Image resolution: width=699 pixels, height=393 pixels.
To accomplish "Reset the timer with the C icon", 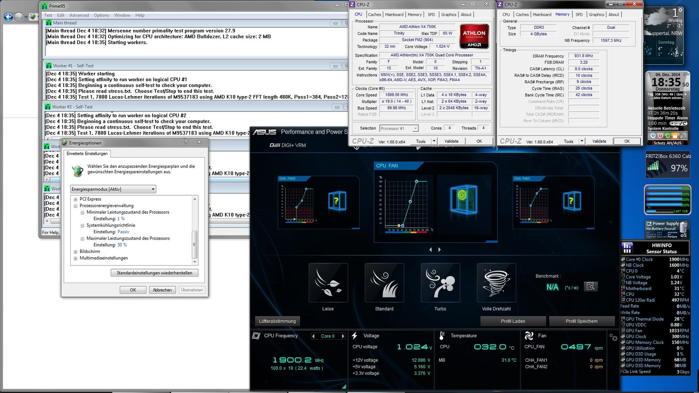I will pyautogui.click(x=685, y=123).
